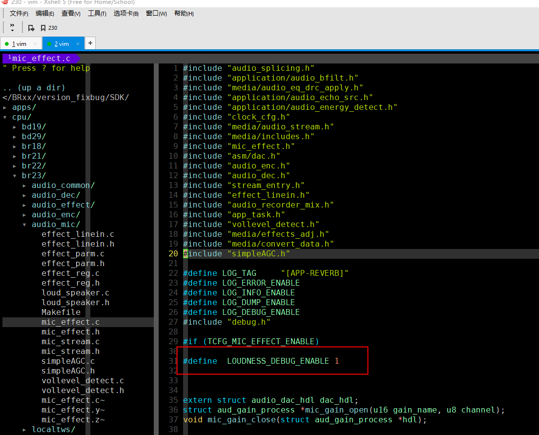
Task: Open the 工具(T) menu
Action: pos(97,13)
